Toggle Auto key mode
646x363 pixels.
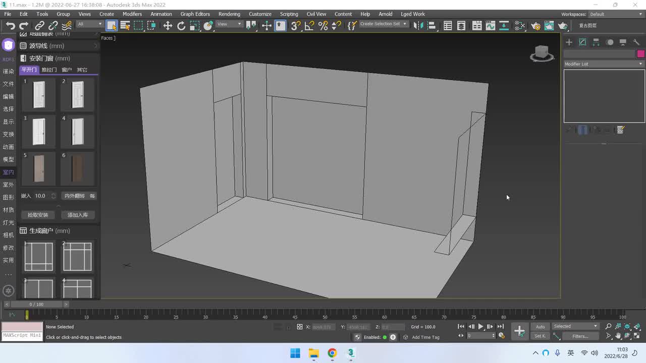coord(540,327)
